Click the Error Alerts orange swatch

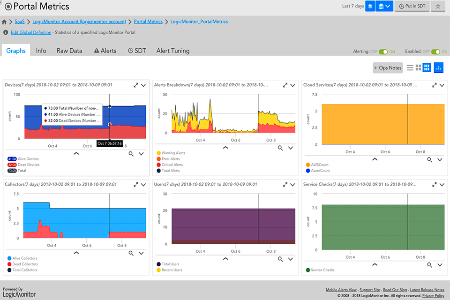(159, 159)
